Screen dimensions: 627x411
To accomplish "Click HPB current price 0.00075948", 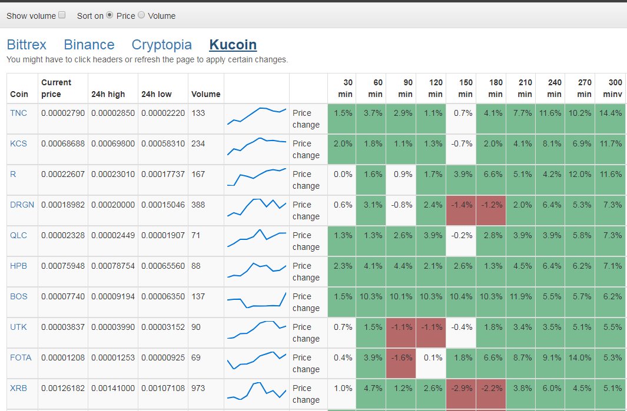I will (x=63, y=266).
